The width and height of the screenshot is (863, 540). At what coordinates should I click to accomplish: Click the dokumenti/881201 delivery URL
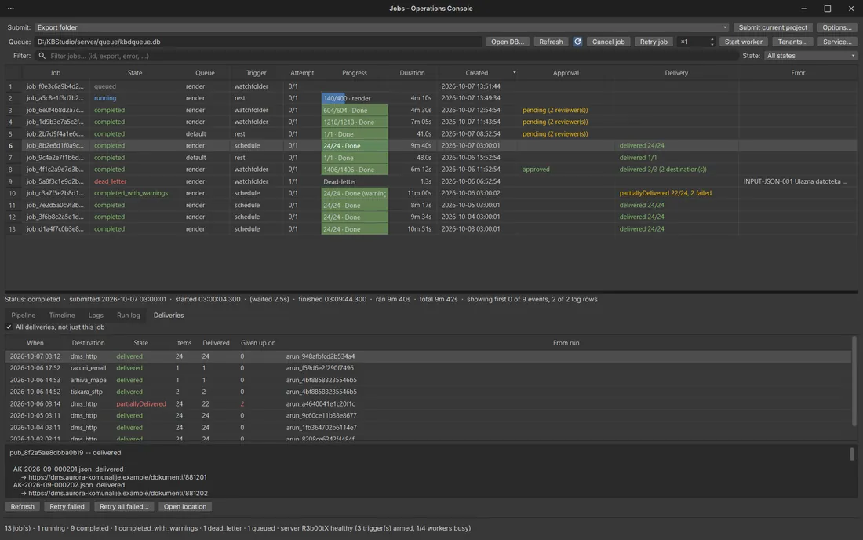(x=118, y=477)
